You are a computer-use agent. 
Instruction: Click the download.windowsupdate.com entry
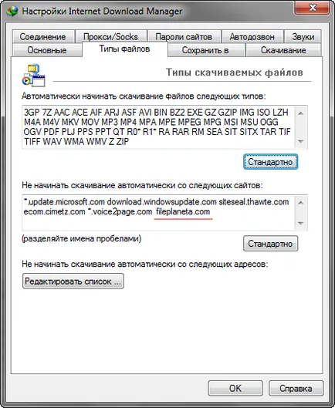coord(162,202)
